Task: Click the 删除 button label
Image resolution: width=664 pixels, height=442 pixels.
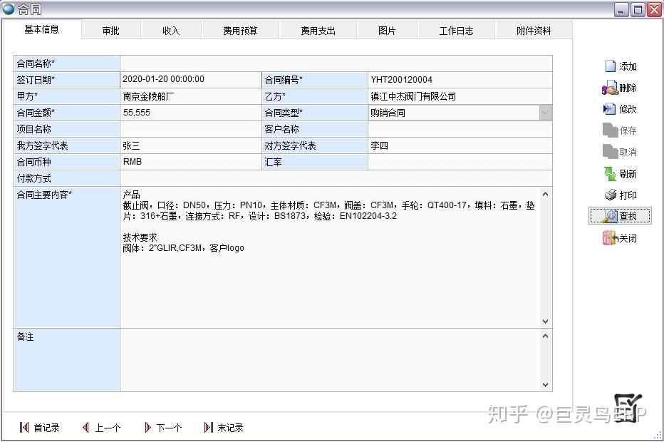Action: coord(628,88)
